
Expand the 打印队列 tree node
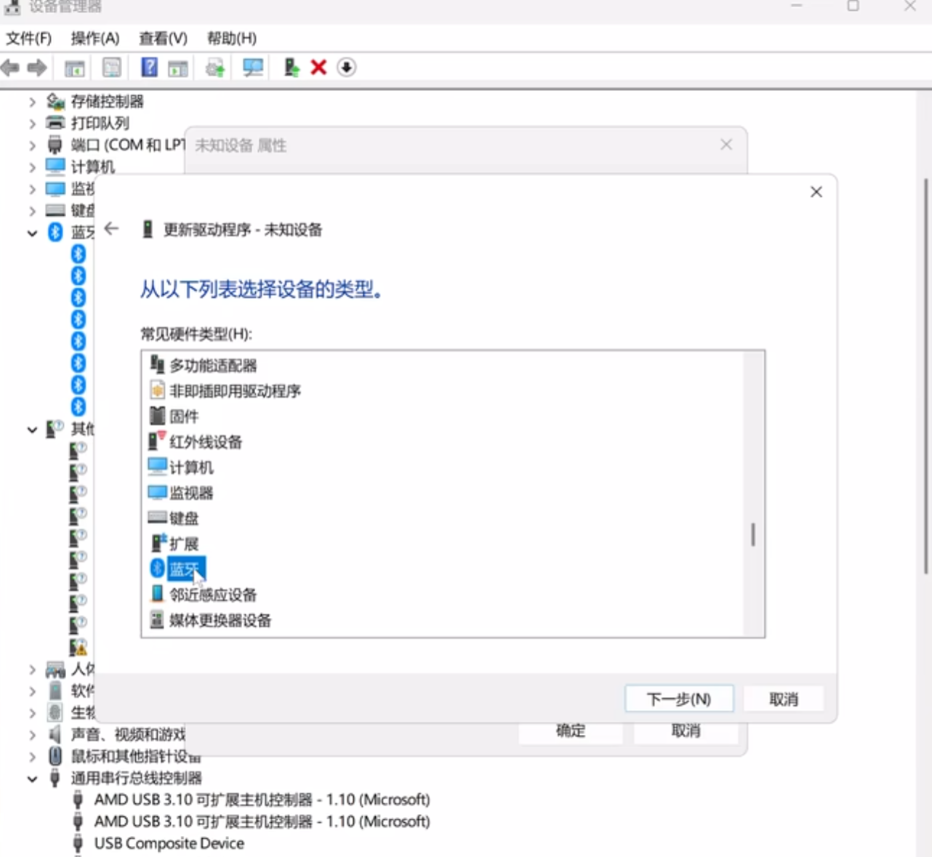(x=32, y=124)
